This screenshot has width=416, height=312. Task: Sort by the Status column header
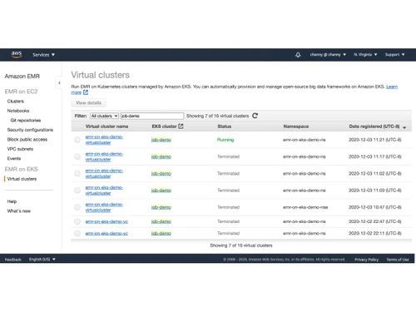(x=225, y=126)
